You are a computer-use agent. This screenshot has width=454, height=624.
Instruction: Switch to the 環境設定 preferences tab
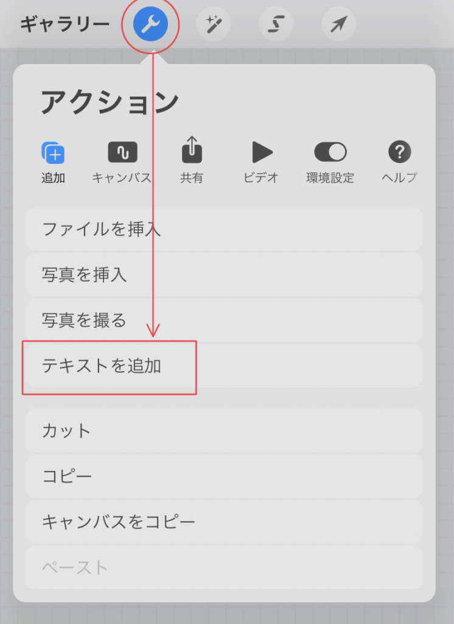330,162
